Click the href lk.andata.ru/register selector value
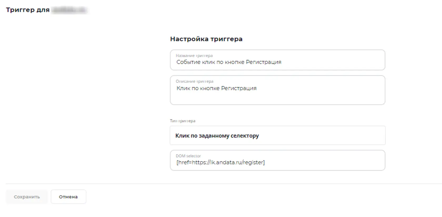This screenshot has height=217, width=442. point(220,163)
